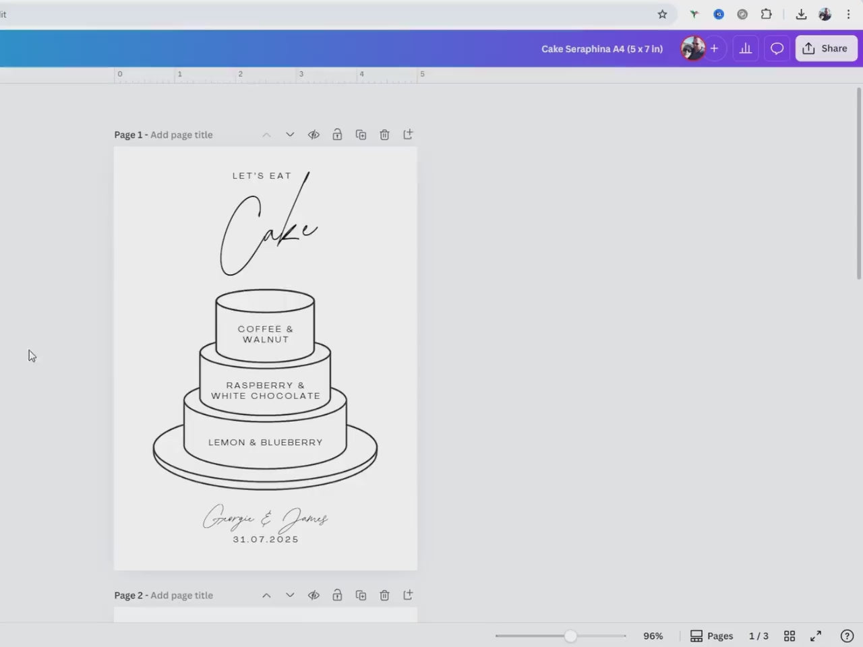The width and height of the screenshot is (863, 647).
Task: Edit the Page 1 title field
Action: click(x=181, y=135)
